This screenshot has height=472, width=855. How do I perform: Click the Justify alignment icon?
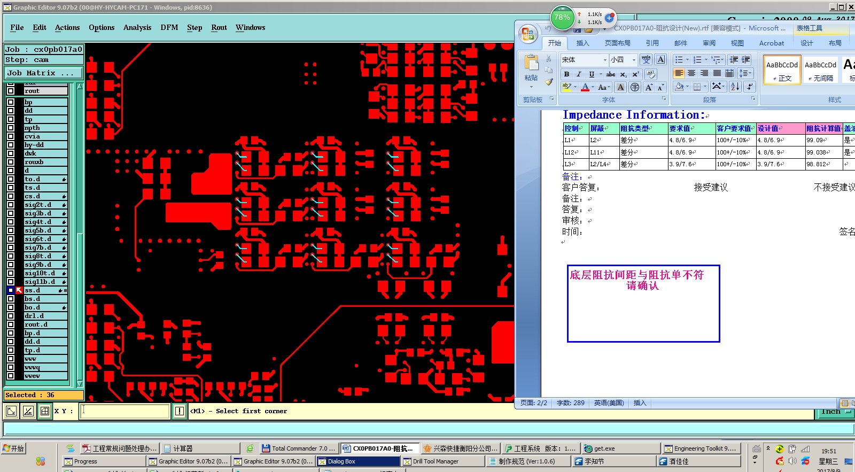(x=717, y=73)
